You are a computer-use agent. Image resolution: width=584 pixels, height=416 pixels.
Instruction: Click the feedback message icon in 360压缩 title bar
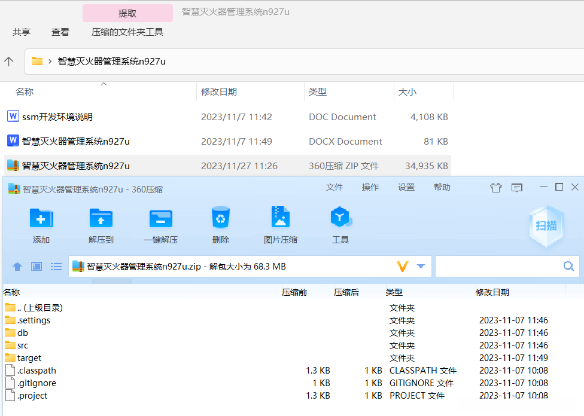coord(516,188)
